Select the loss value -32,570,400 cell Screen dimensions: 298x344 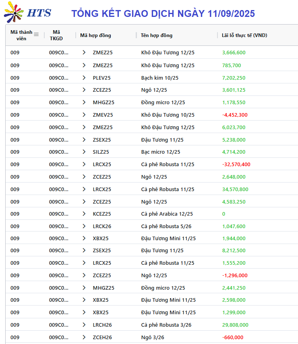click(x=236, y=164)
